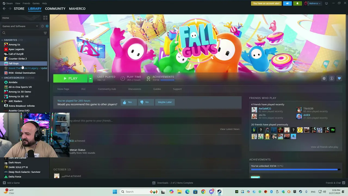Switch library to grid view icon
The height and width of the screenshot is (196, 348).
[x=45, y=18]
